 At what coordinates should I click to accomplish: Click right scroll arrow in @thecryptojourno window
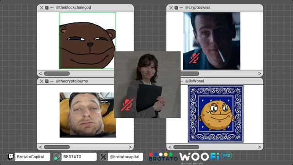click(130, 147)
